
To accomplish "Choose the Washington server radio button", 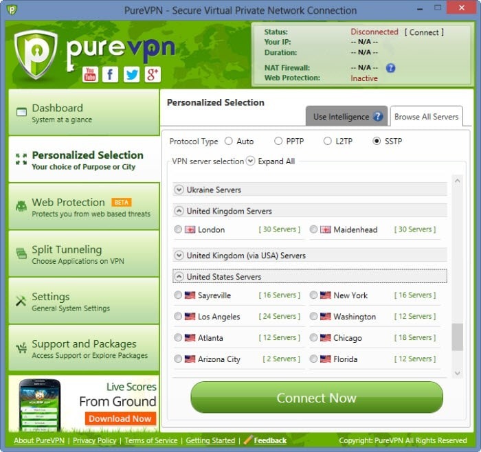I will [x=313, y=316].
